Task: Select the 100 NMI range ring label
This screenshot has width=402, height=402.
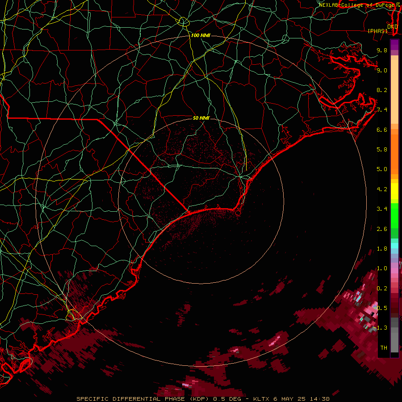Action: pyautogui.click(x=201, y=35)
